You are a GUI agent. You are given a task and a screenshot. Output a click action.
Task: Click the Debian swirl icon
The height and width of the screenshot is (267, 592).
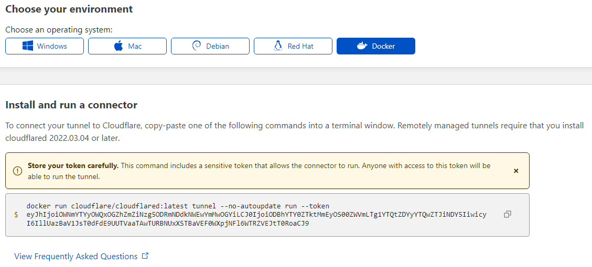tap(197, 46)
